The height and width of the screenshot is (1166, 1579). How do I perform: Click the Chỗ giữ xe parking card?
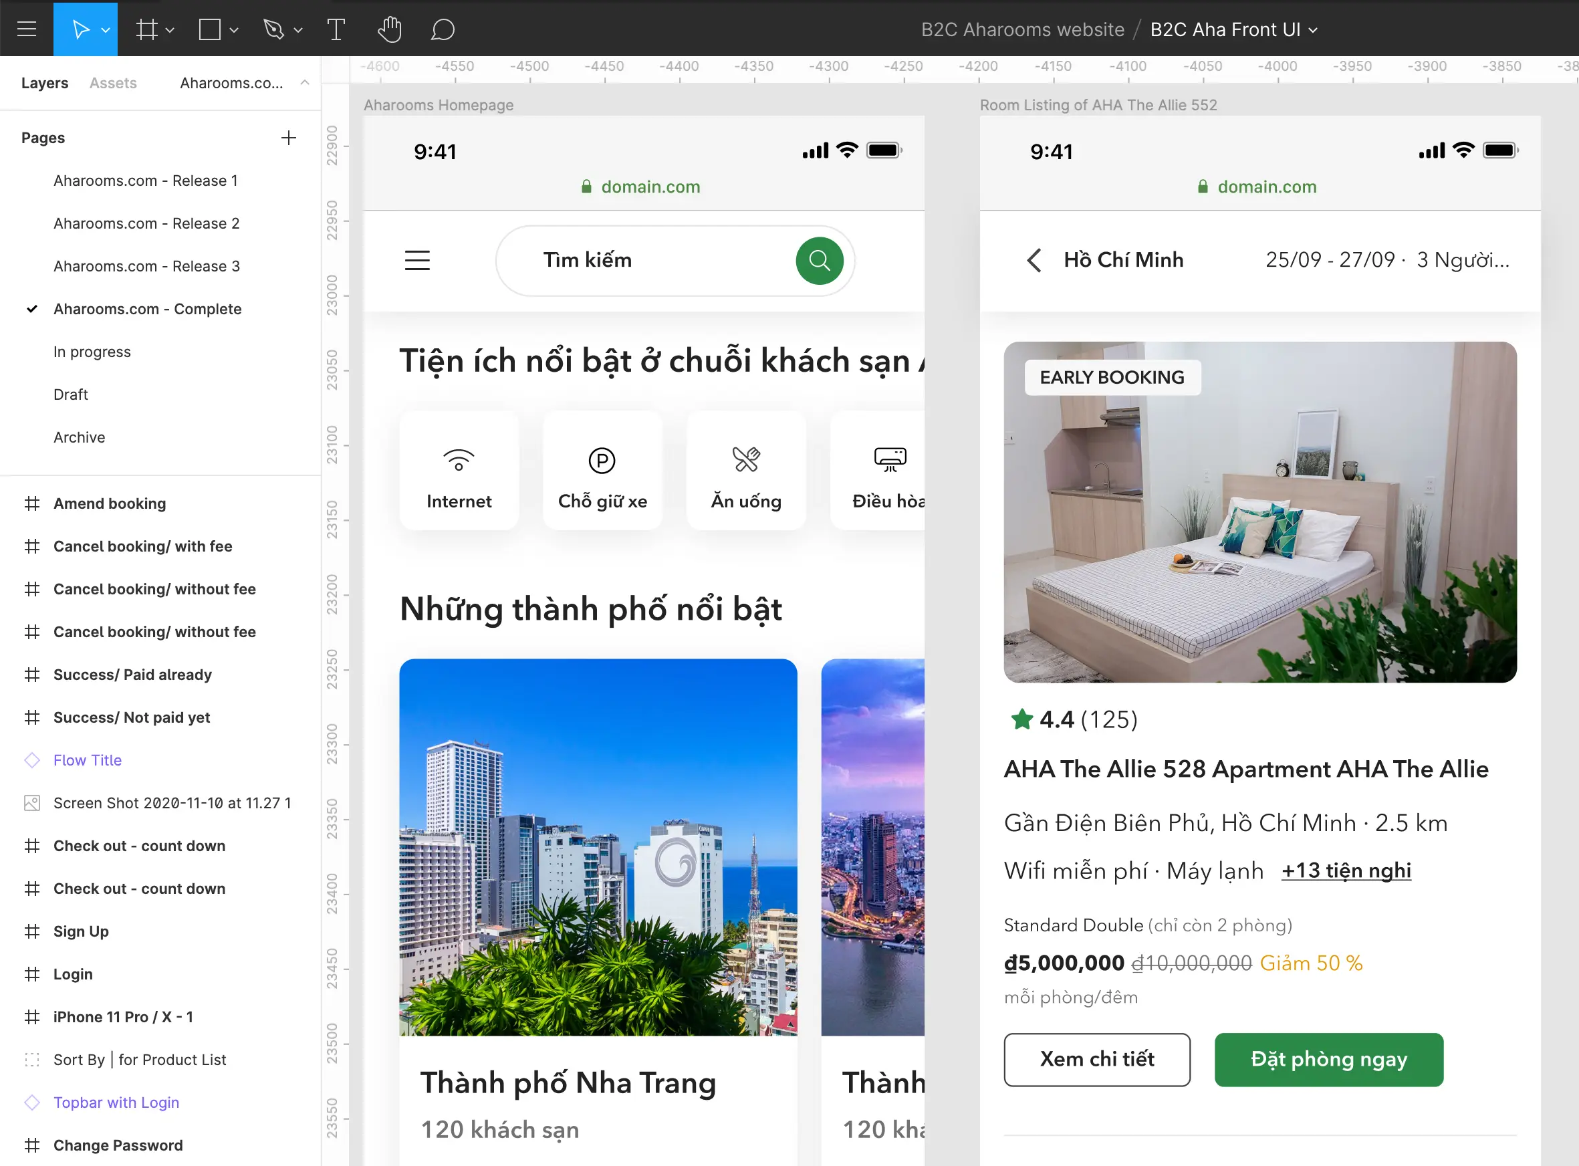[602, 470]
